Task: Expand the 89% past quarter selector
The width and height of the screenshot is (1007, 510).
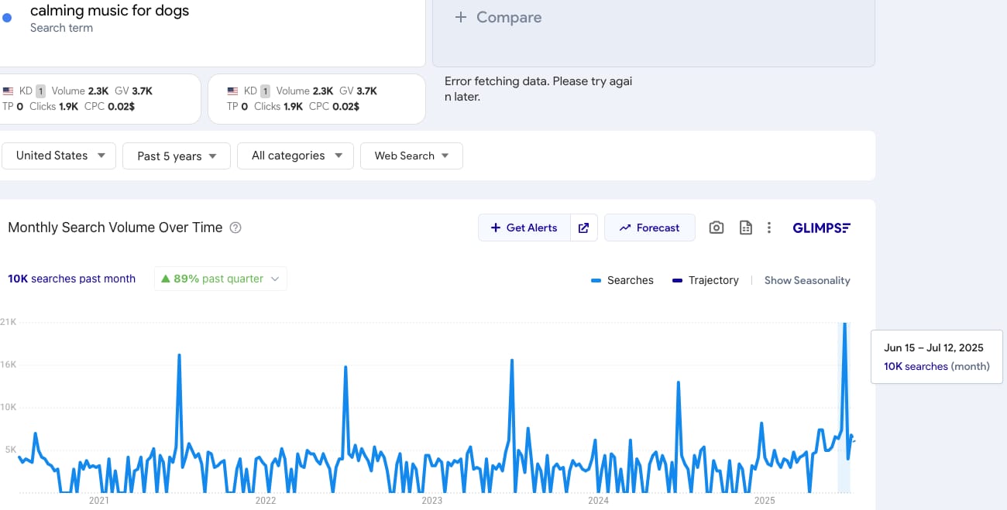Action: [x=220, y=279]
